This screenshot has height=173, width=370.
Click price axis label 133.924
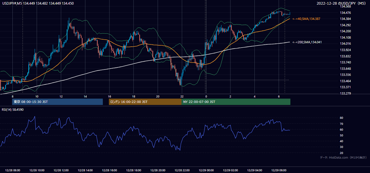[x=346, y=50]
